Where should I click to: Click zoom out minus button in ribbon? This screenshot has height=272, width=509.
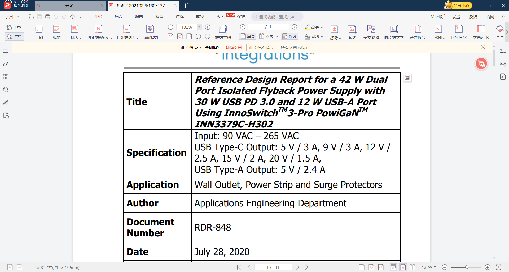pyautogui.click(x=171, y=27)
